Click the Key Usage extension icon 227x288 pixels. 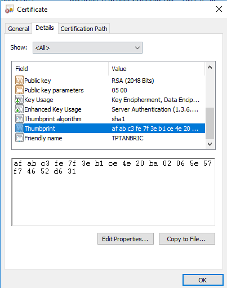tap(19, 100)
